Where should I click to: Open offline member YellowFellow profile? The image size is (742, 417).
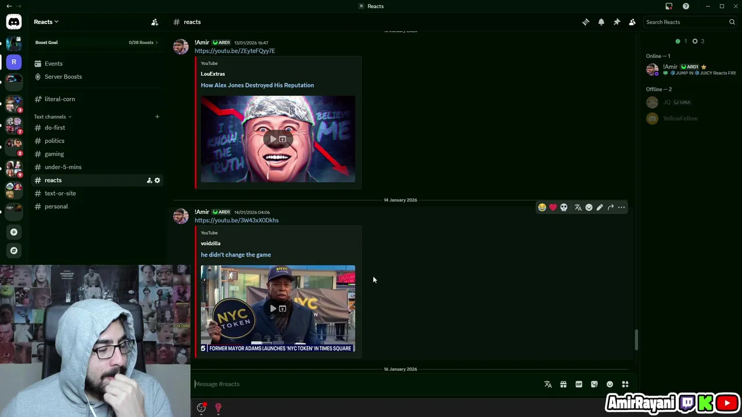tap(690, 119)
